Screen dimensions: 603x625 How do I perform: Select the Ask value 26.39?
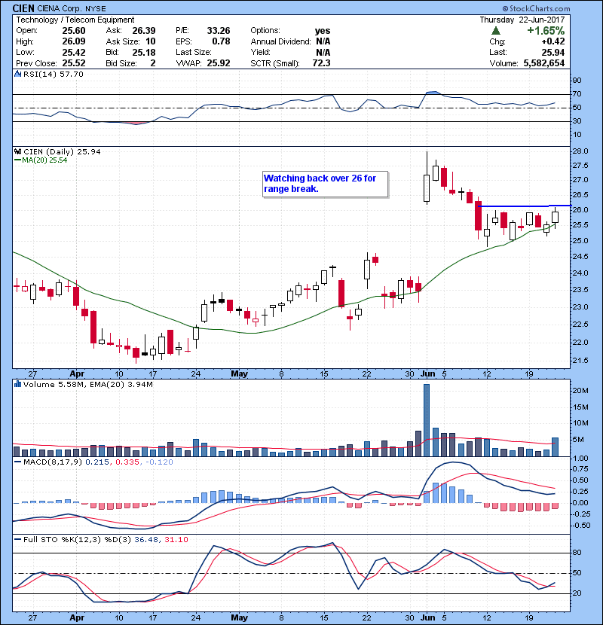[144, 31]
